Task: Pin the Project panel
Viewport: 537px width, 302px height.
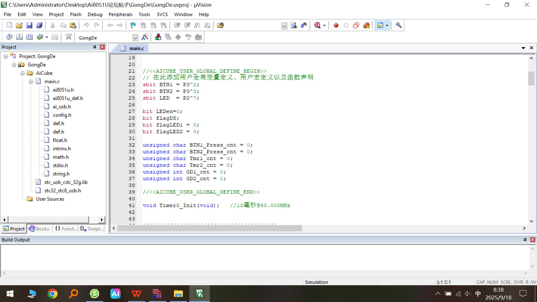Action: pos(95,47)
